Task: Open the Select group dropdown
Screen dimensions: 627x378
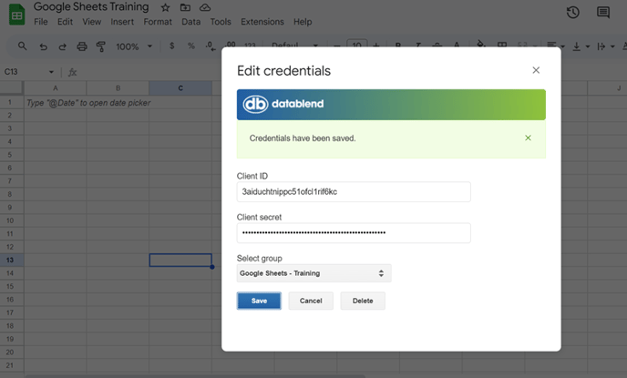Action: (x=313, y=273)
